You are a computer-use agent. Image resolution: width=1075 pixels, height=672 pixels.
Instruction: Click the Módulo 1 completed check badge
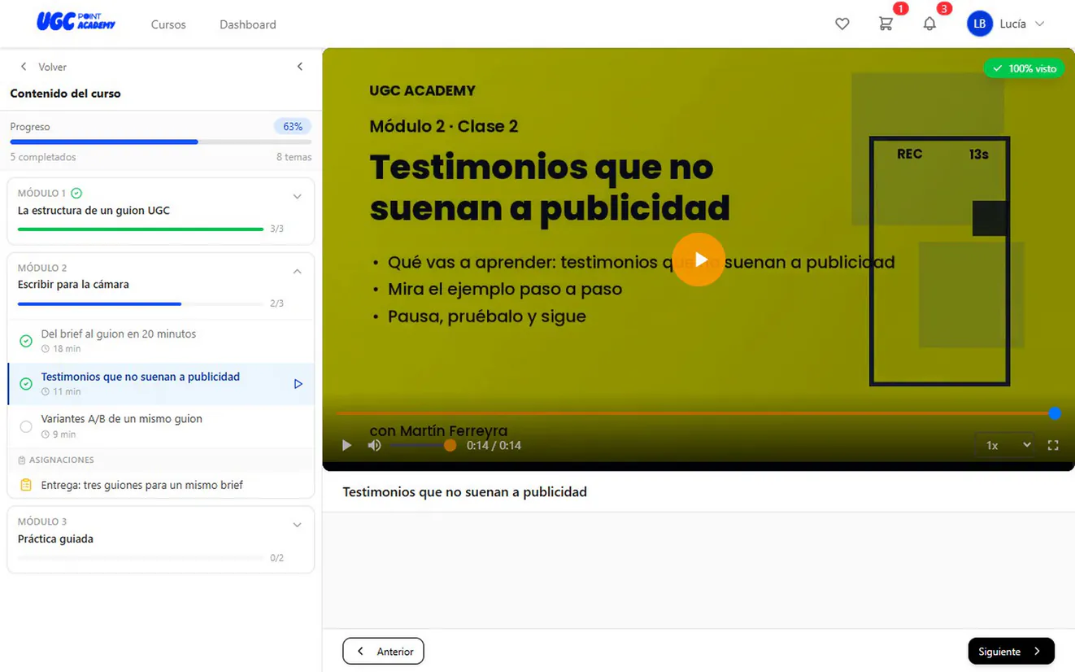76,194
